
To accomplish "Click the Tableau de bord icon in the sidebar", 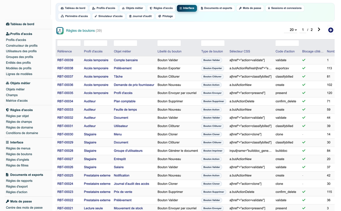I will point(8,24).
